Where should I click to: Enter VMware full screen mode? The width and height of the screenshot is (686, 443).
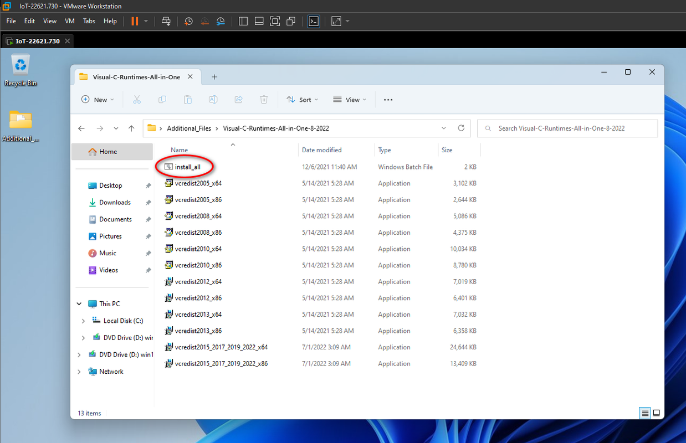tap(275, 21)
